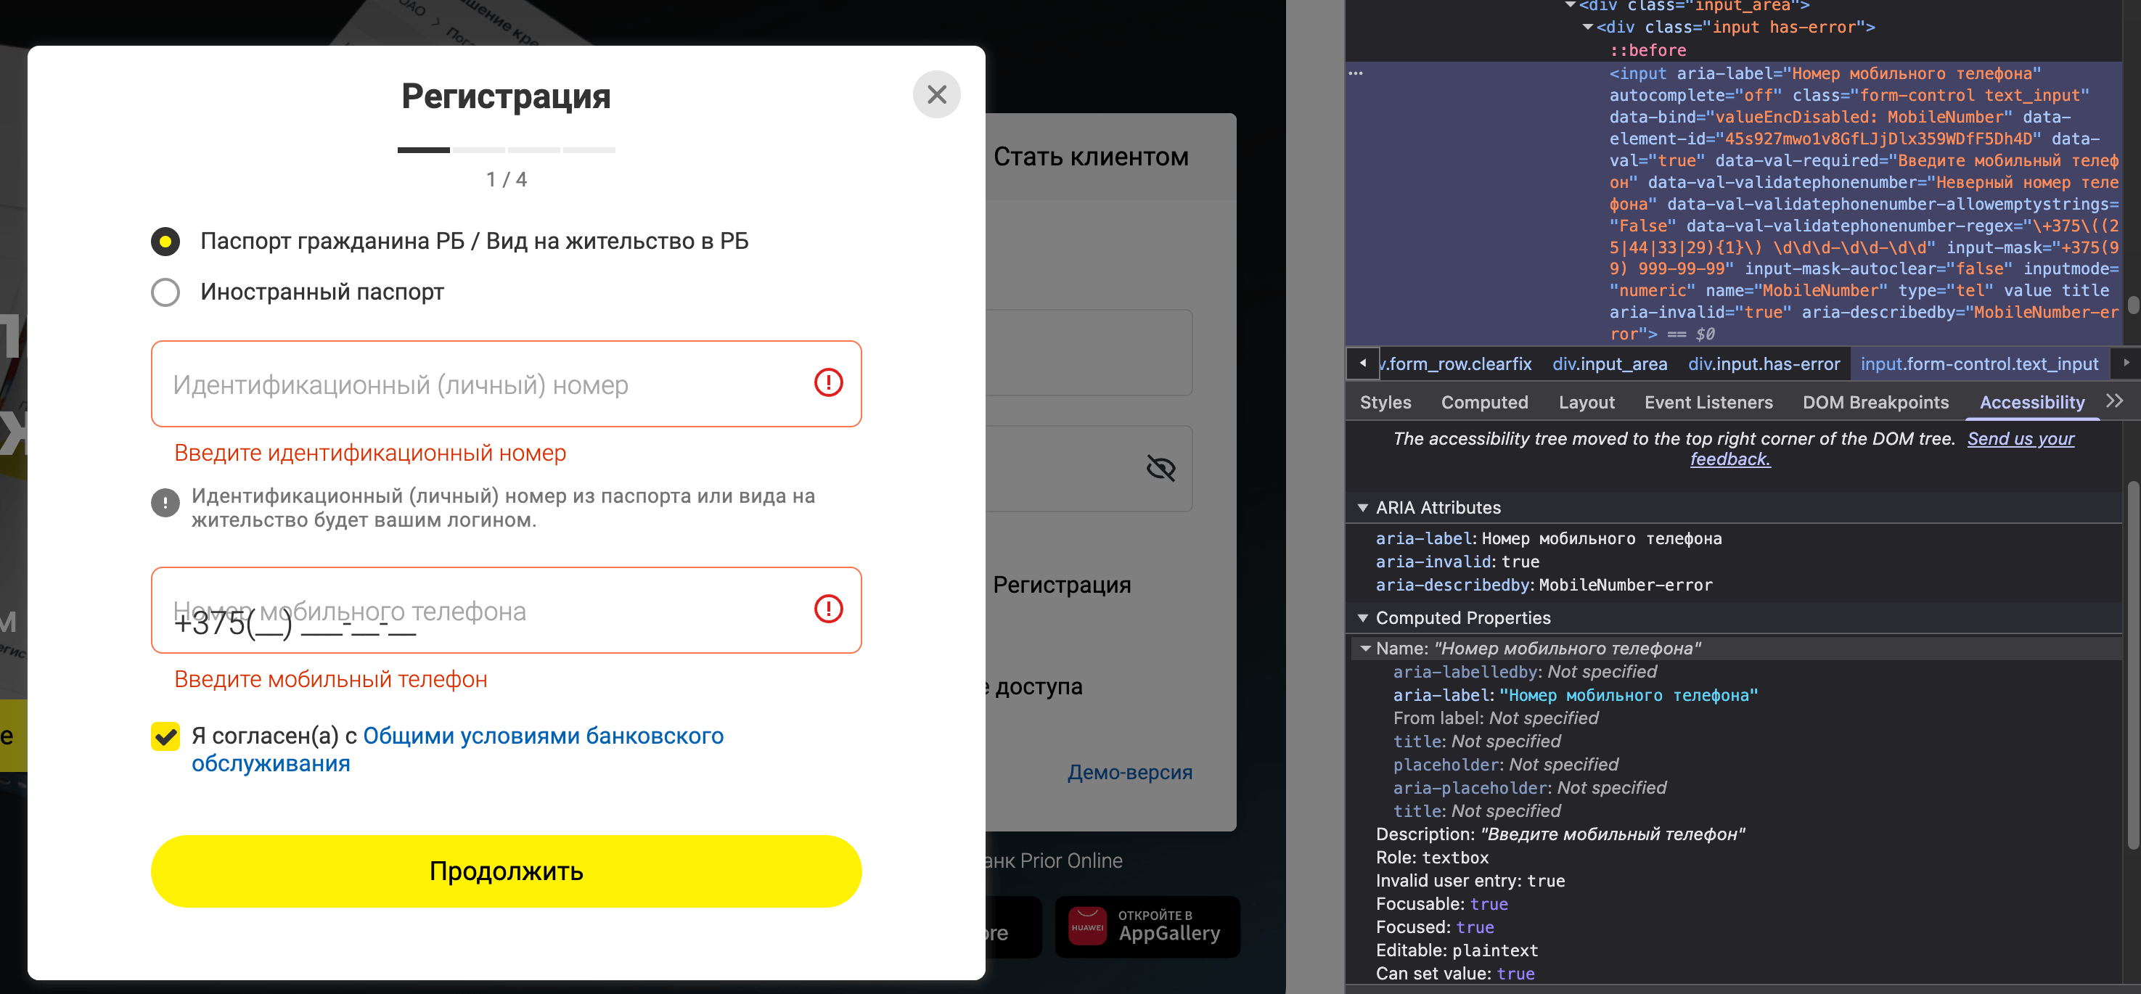Collapse the ARIA Attributes section

tap(1363, 508)
